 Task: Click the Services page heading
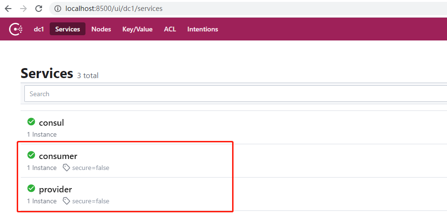coord(47,73)
